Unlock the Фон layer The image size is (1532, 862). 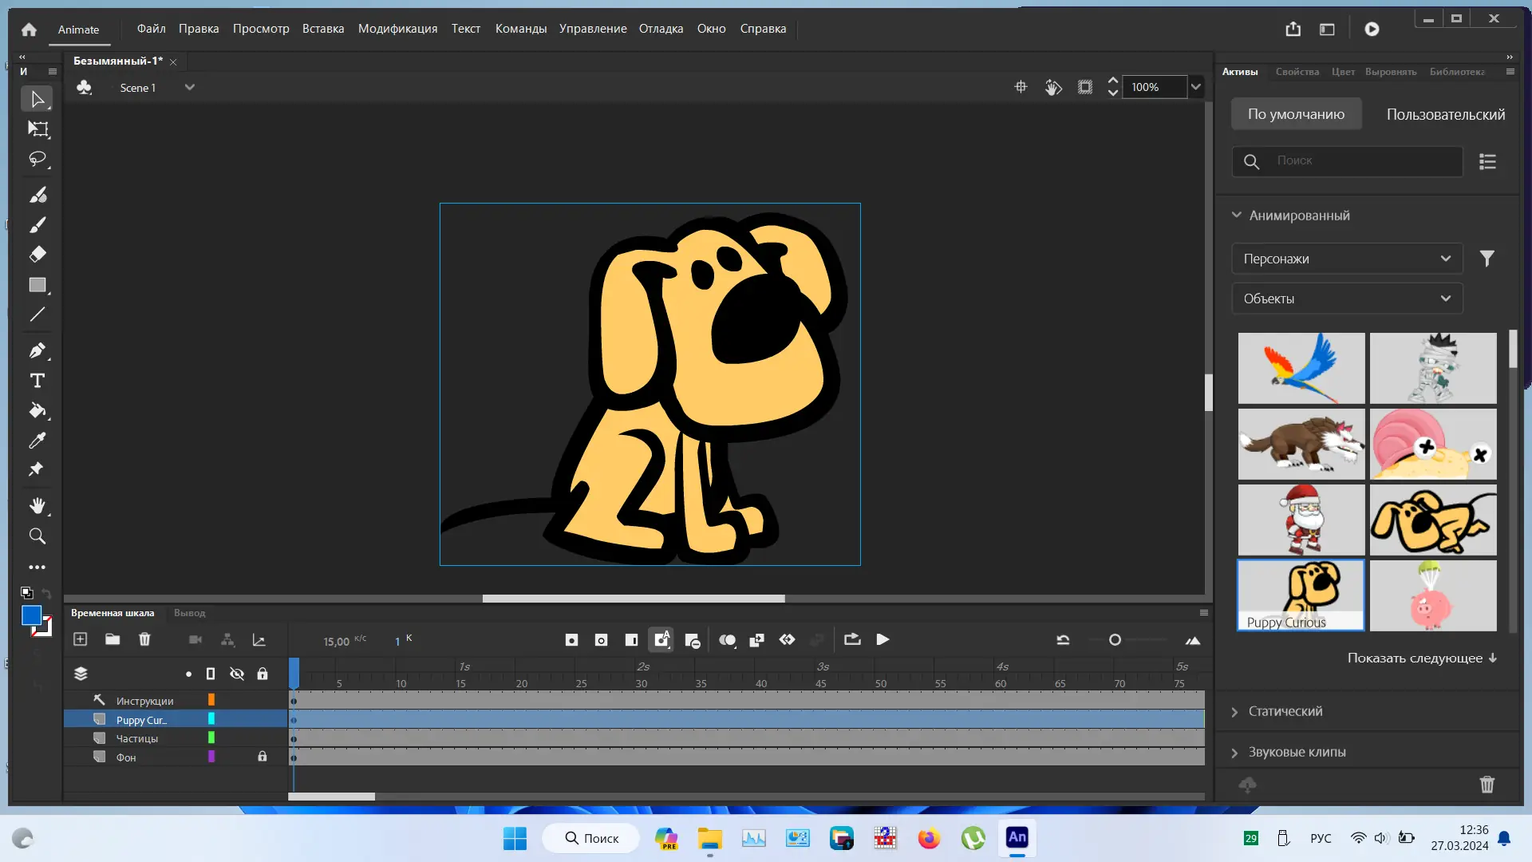262,757
